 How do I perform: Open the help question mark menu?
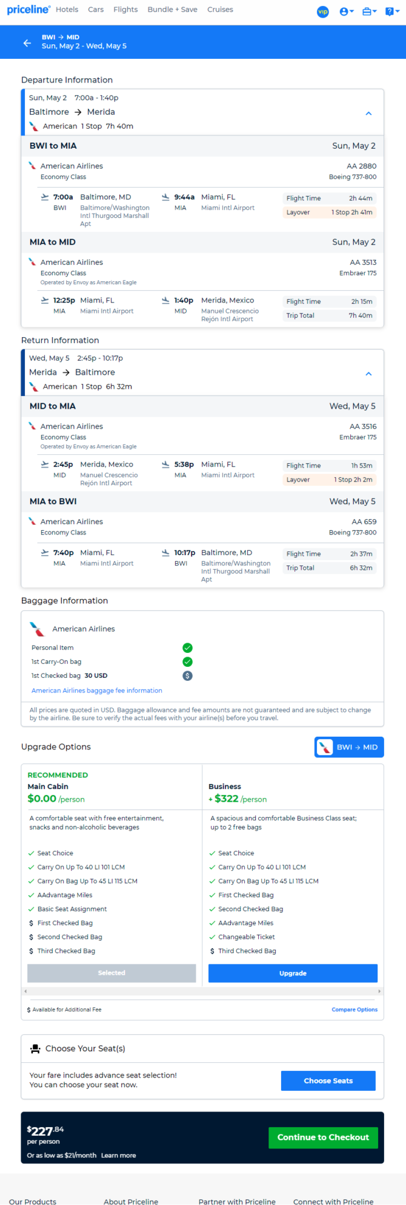click(x=392, y=12)
